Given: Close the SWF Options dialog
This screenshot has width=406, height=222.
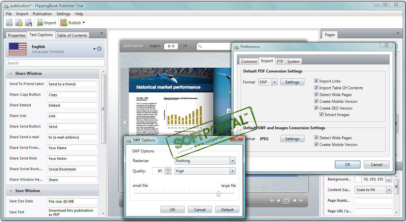Looking at the screenshot, I should click(237, 139).
